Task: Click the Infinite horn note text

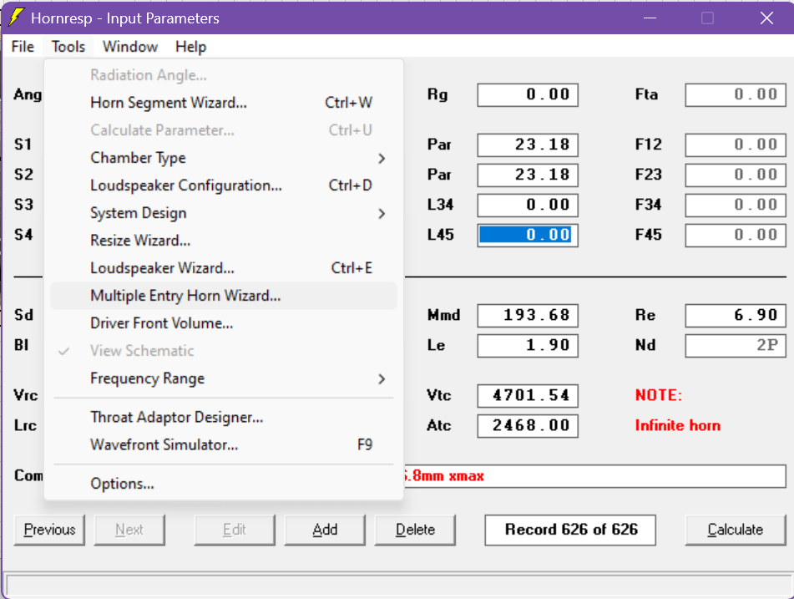Action: 678,426
